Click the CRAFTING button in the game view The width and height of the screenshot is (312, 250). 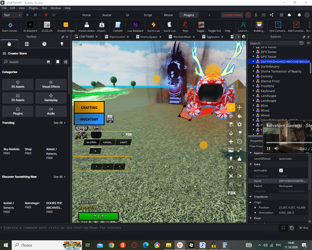point(89,107)
